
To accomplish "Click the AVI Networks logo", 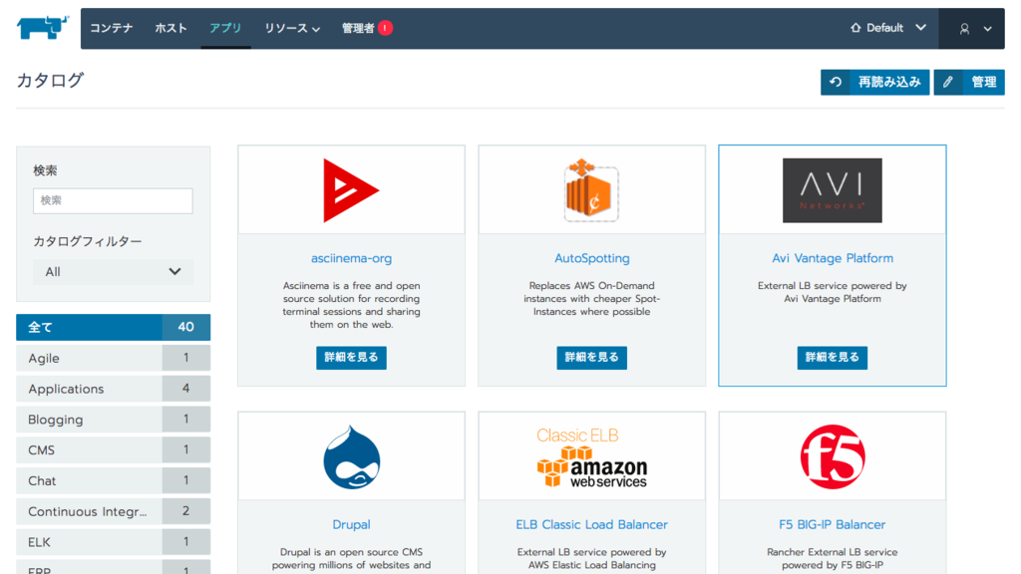I will pos(833,190).
